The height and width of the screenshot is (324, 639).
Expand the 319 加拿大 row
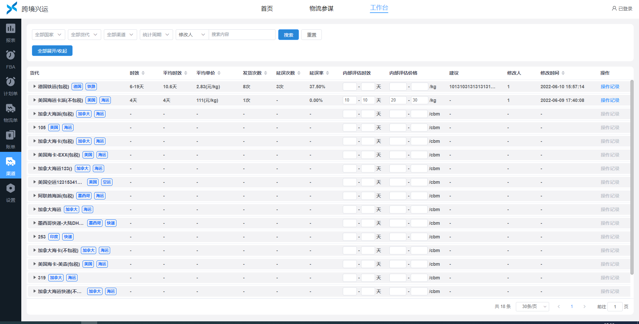click(35, 278)
